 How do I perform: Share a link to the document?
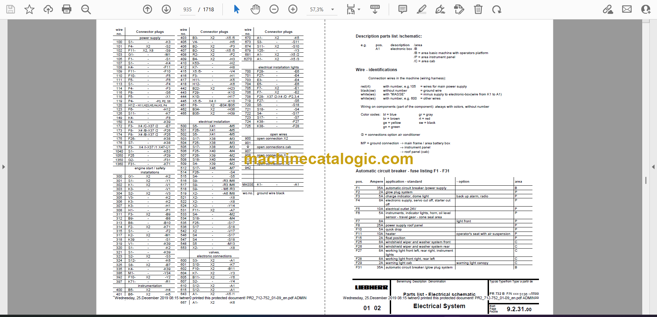[x=608, y=9]
